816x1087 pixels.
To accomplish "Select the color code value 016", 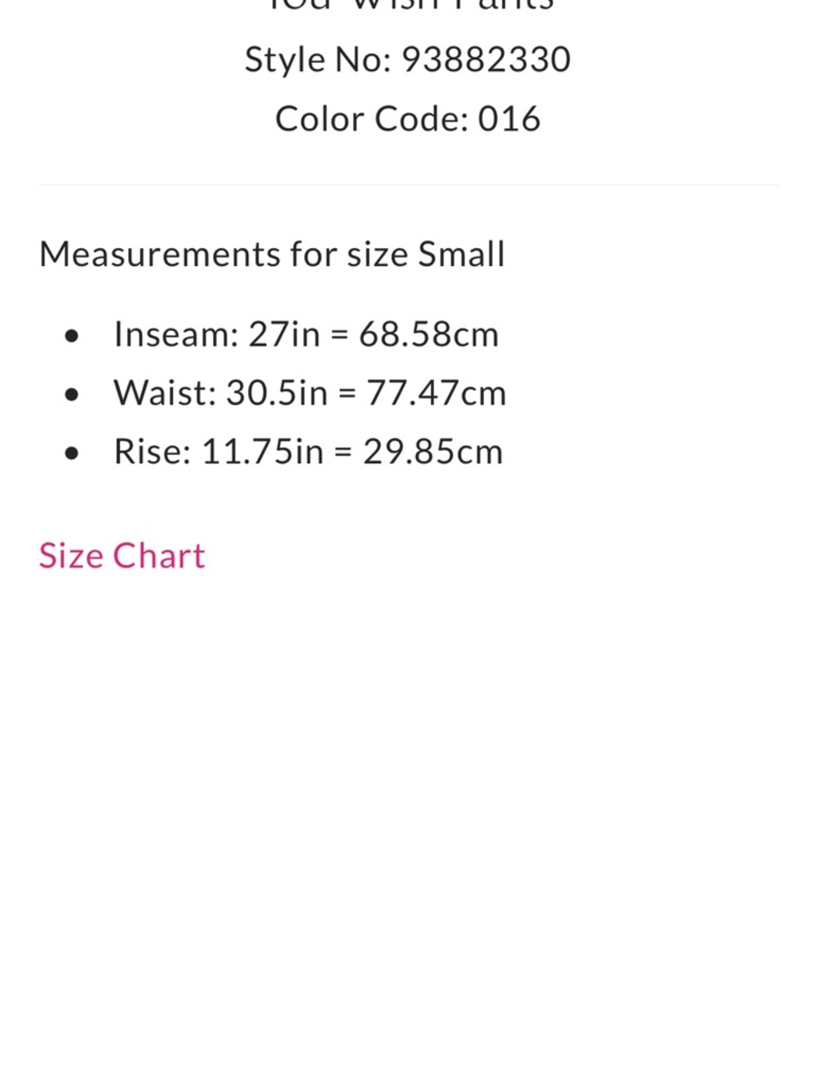I will click(x=509, y=119).
